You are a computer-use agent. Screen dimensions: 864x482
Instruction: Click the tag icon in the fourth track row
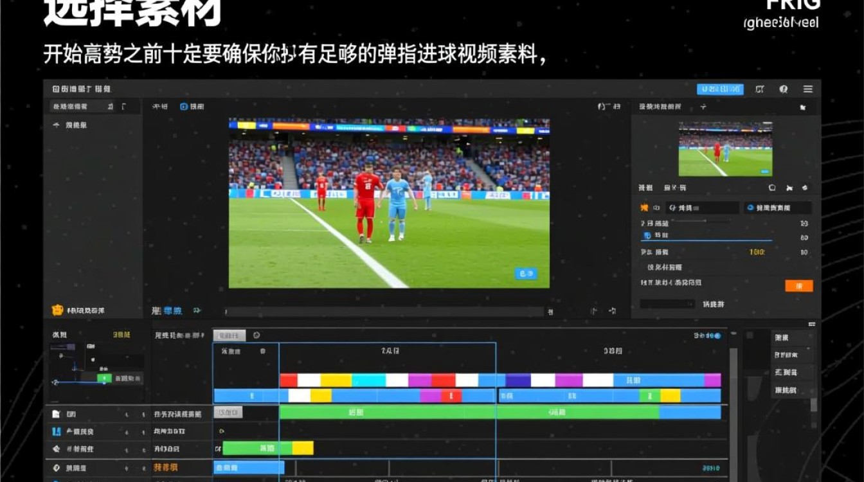point(56,468)
